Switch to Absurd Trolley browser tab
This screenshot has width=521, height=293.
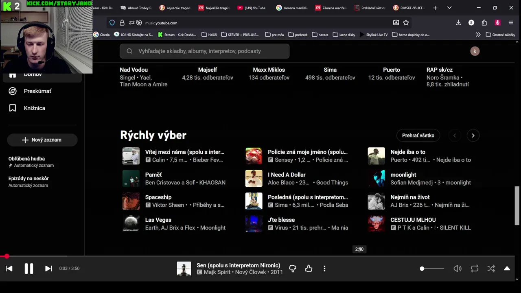point(136,8)
